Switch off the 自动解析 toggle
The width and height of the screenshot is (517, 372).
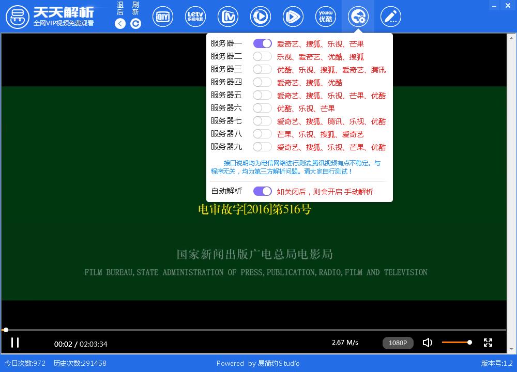click(x=262, y=191)
